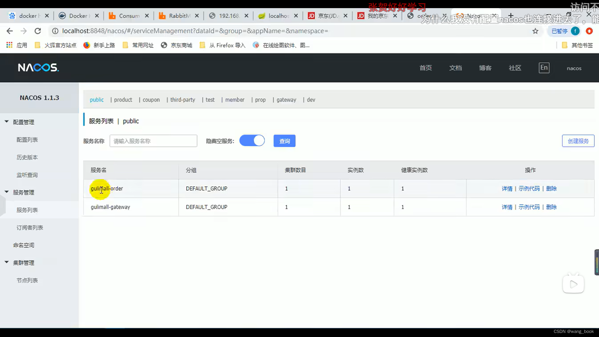Viewport: 599px width, 337px height.
Task: Open 详情 for gulimall-gateway
Action: click(507, 207)
